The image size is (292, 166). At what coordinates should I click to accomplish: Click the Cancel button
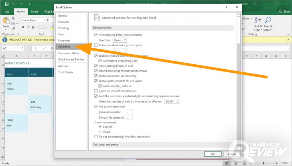(232, 154)
